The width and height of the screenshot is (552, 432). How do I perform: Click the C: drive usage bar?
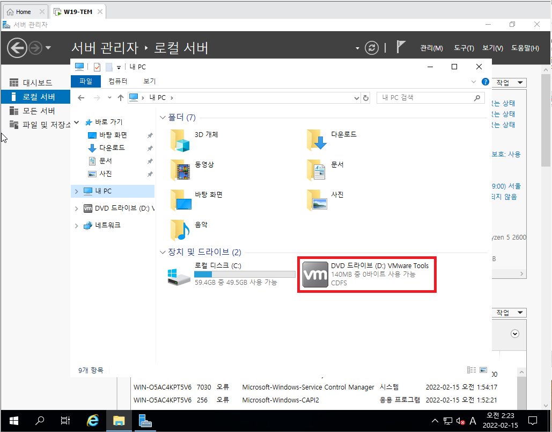(x=245, y=275)
